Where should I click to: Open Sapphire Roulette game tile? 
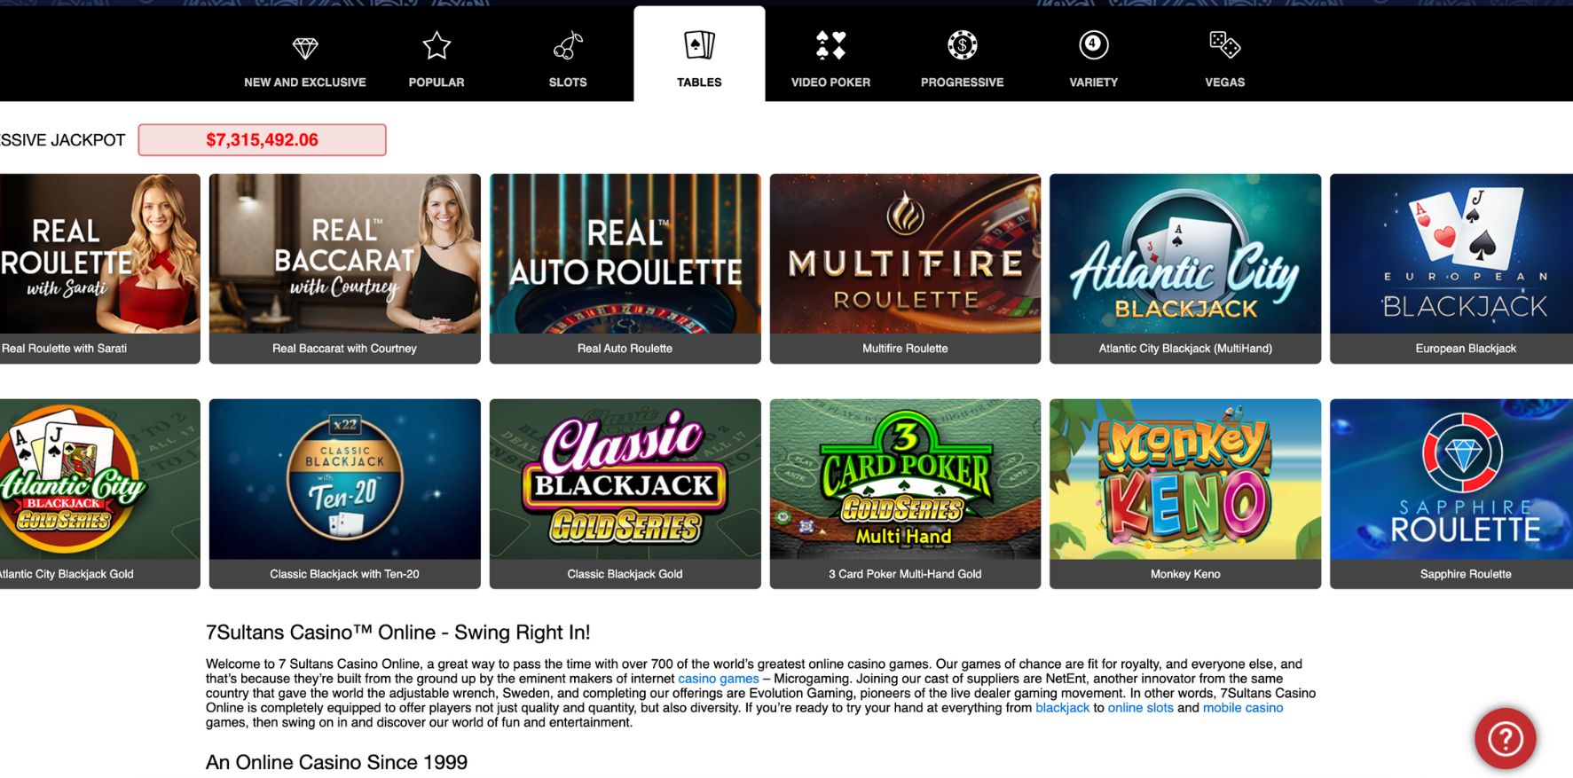tap(1451, 494)
